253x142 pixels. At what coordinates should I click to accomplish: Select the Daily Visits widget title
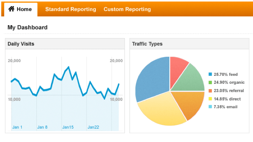pos(21,44)
